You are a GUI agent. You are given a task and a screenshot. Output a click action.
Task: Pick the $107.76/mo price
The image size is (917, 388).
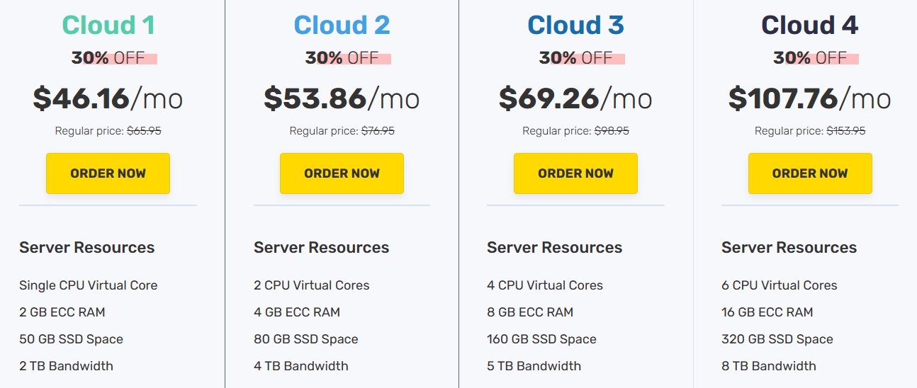click(x=809, y=98)
